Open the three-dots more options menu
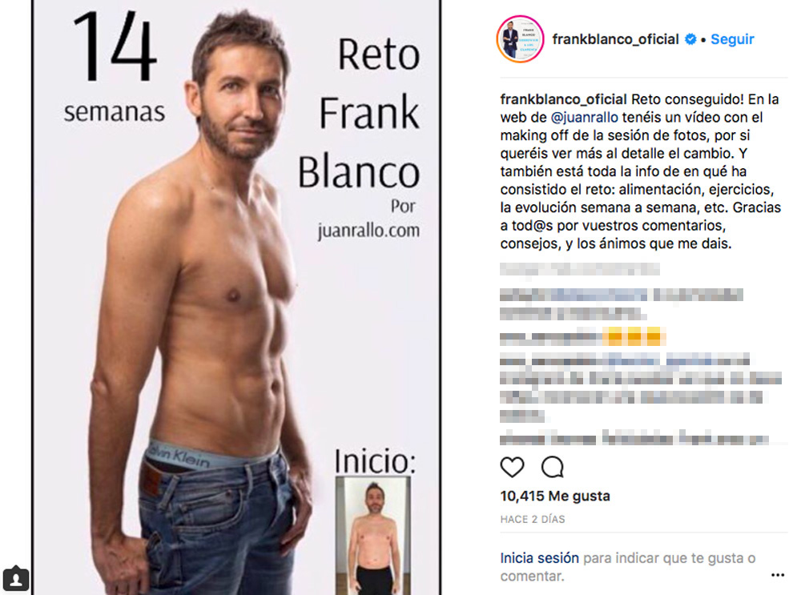 click(778, 575)
